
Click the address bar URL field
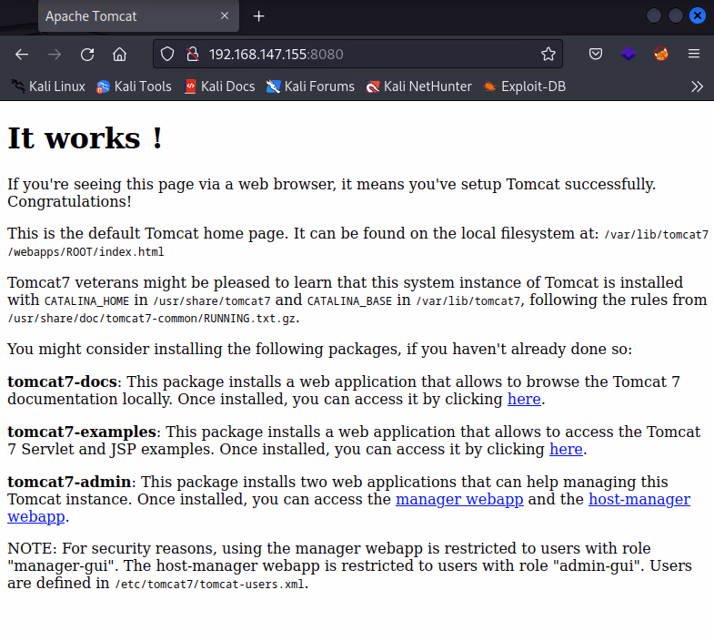[x=357, y=55]
